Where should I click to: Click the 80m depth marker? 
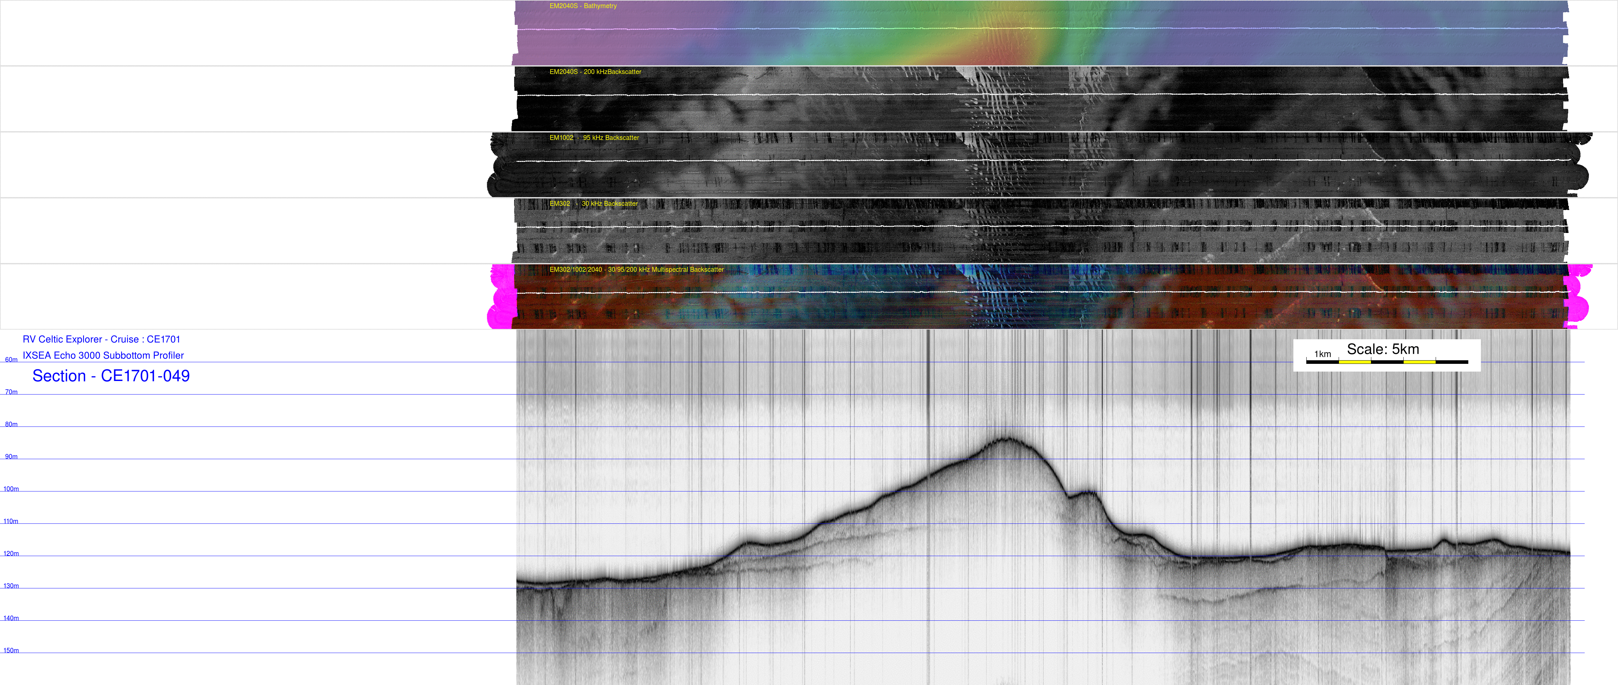[x=11, y=425]
